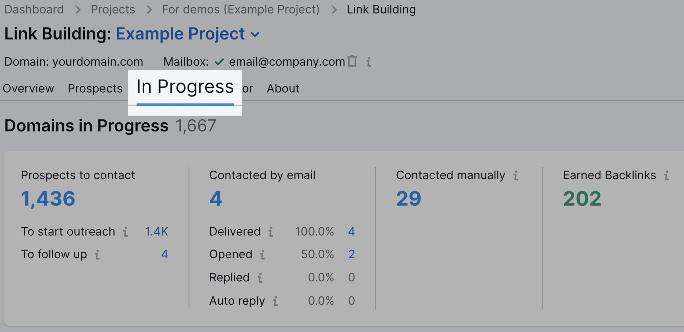Click the info icon beside Opened

pyautogui.click(x=262, y=254)
